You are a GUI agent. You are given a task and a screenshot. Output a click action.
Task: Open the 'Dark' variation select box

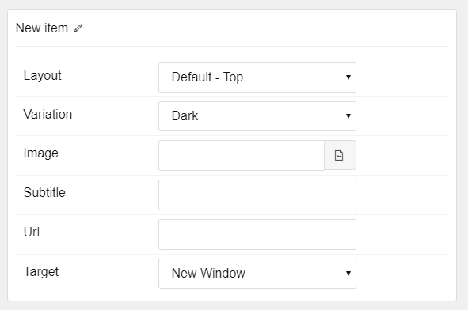click(x=257, y=116)
